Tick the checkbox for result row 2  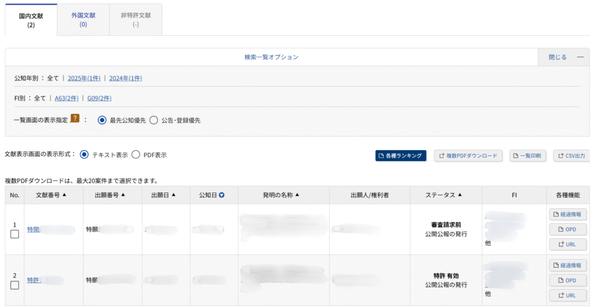(14, 285)
